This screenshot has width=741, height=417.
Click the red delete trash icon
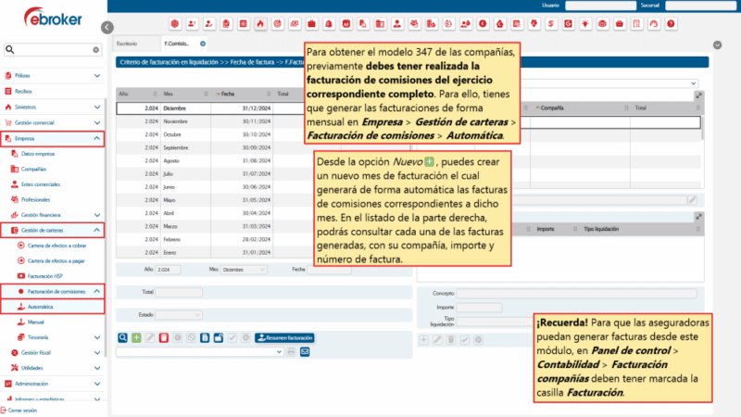(164, 338)
